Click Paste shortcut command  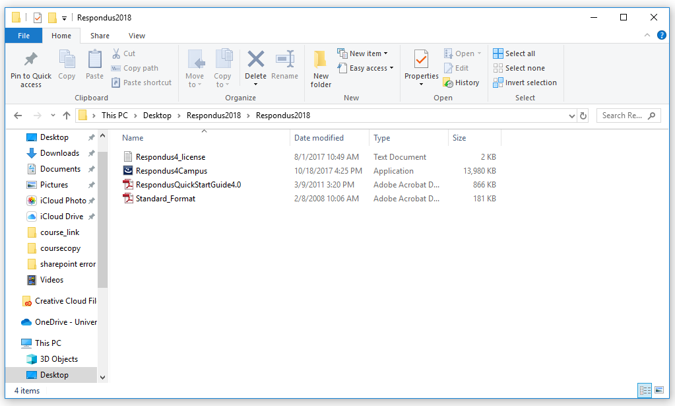141,83
